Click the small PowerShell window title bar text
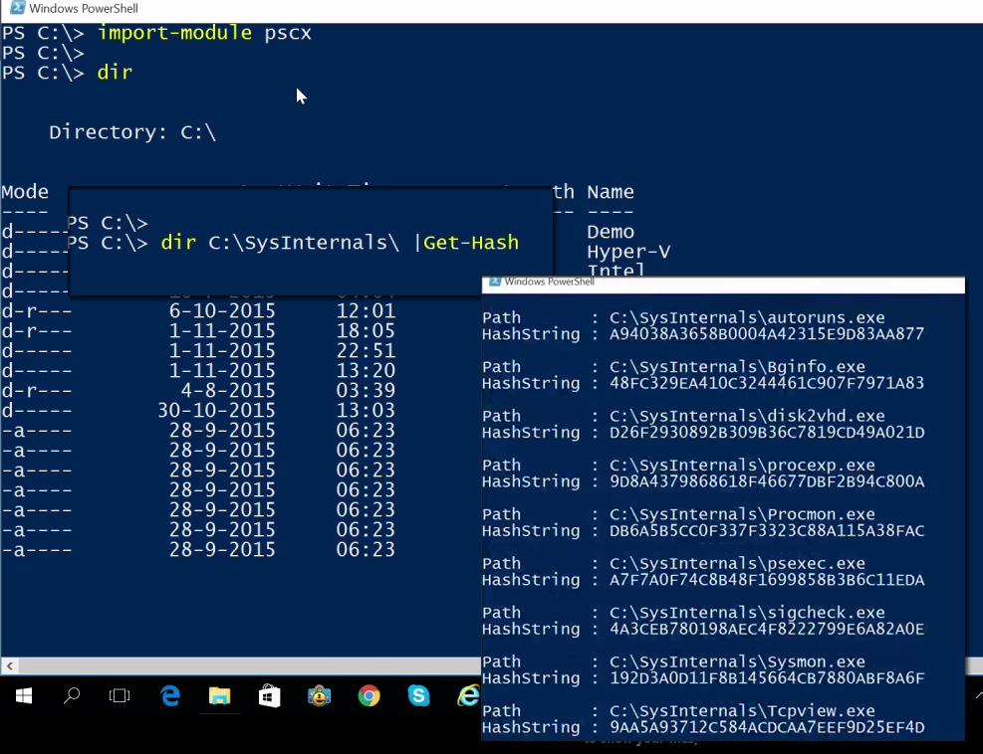This screenshot has width=983, height=754. click(549, 282)
